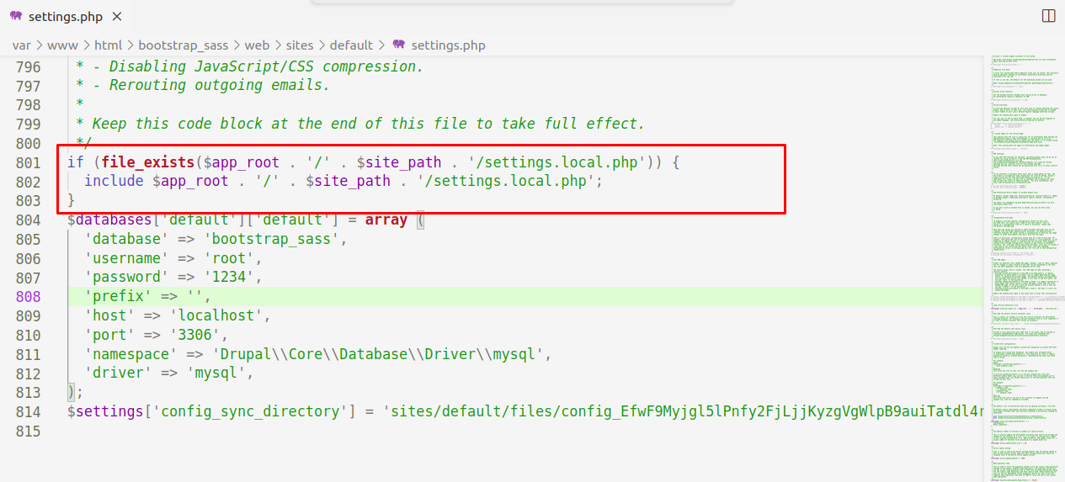
Task: Click the '3306' port value
Action: tap(194, 335)
